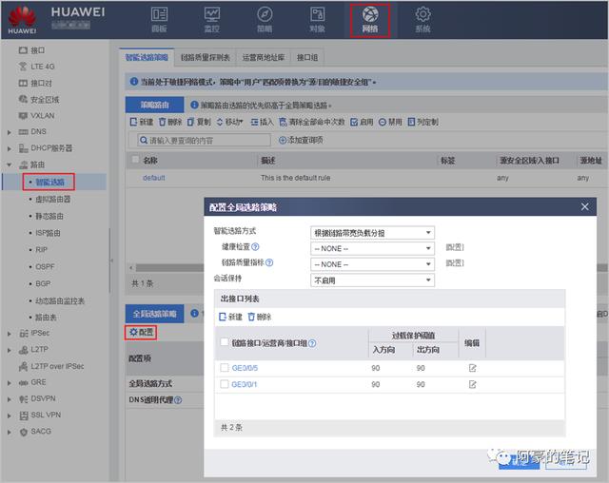Image resolution: width=609 pixels, height=483 pixels.
Task: Toggle the select-all checkbox in interface list header
Action: 225,342
